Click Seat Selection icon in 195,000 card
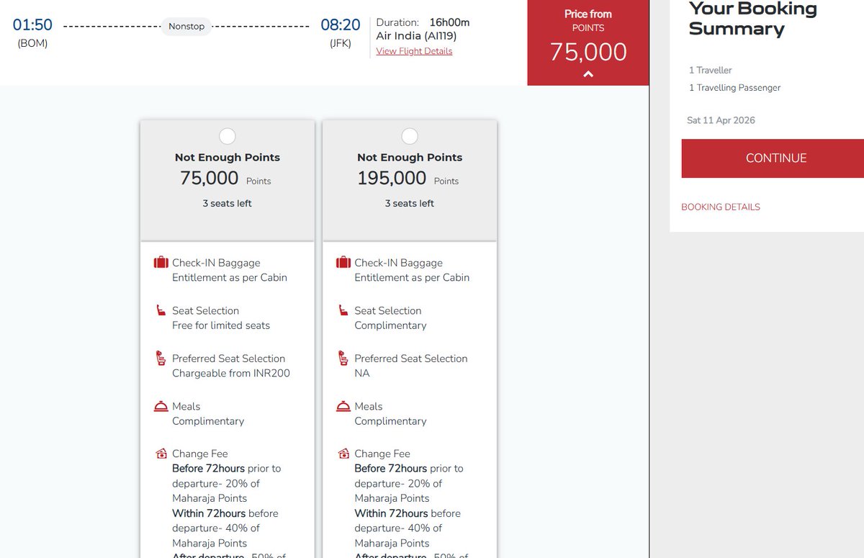The image size is (864, 558). 343,310
